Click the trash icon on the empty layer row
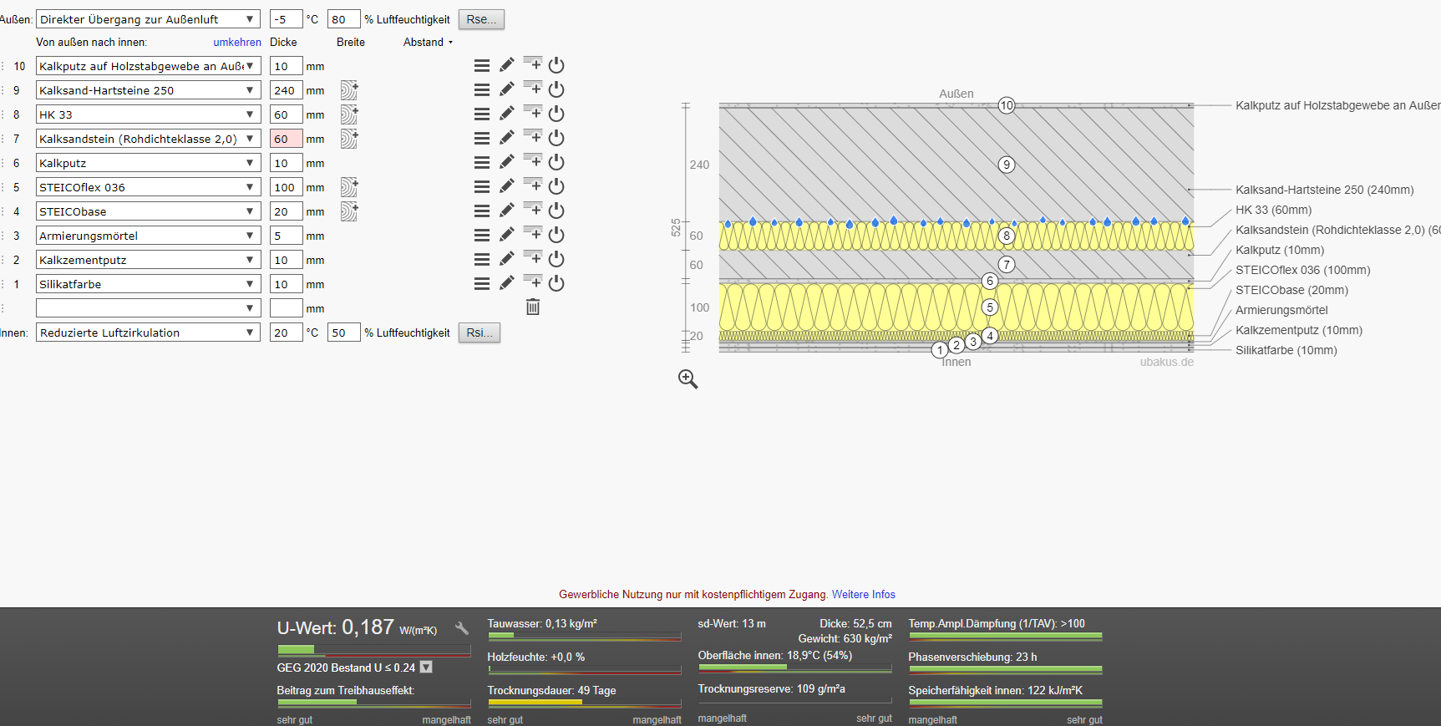1441x726 pixels. 533,307
